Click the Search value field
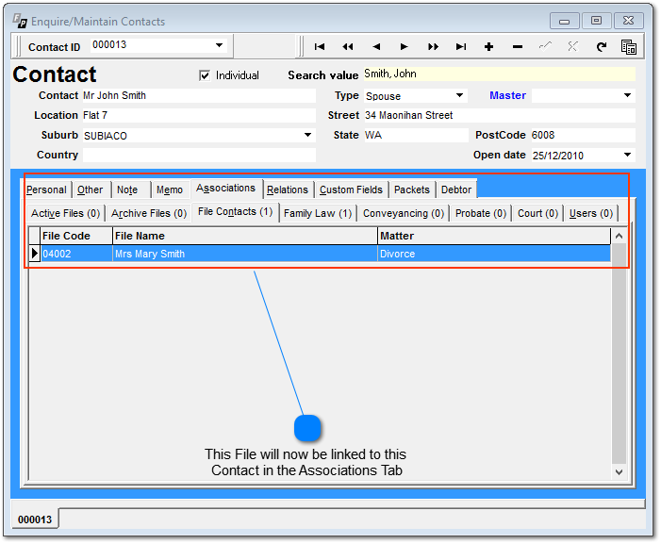661x544 pixels. (498, 74)
